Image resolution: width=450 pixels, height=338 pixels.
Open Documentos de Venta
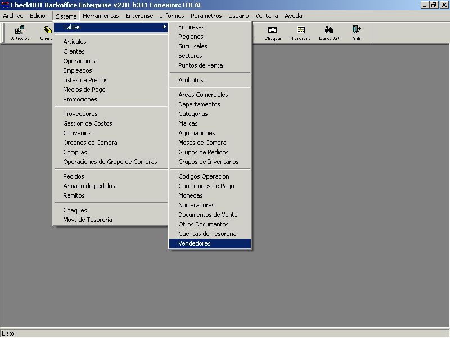210,215
